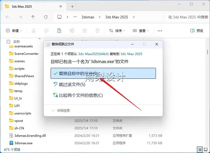Go up one folder level
The width and height of the screenshot is (210, 153).
click(33, 17)
